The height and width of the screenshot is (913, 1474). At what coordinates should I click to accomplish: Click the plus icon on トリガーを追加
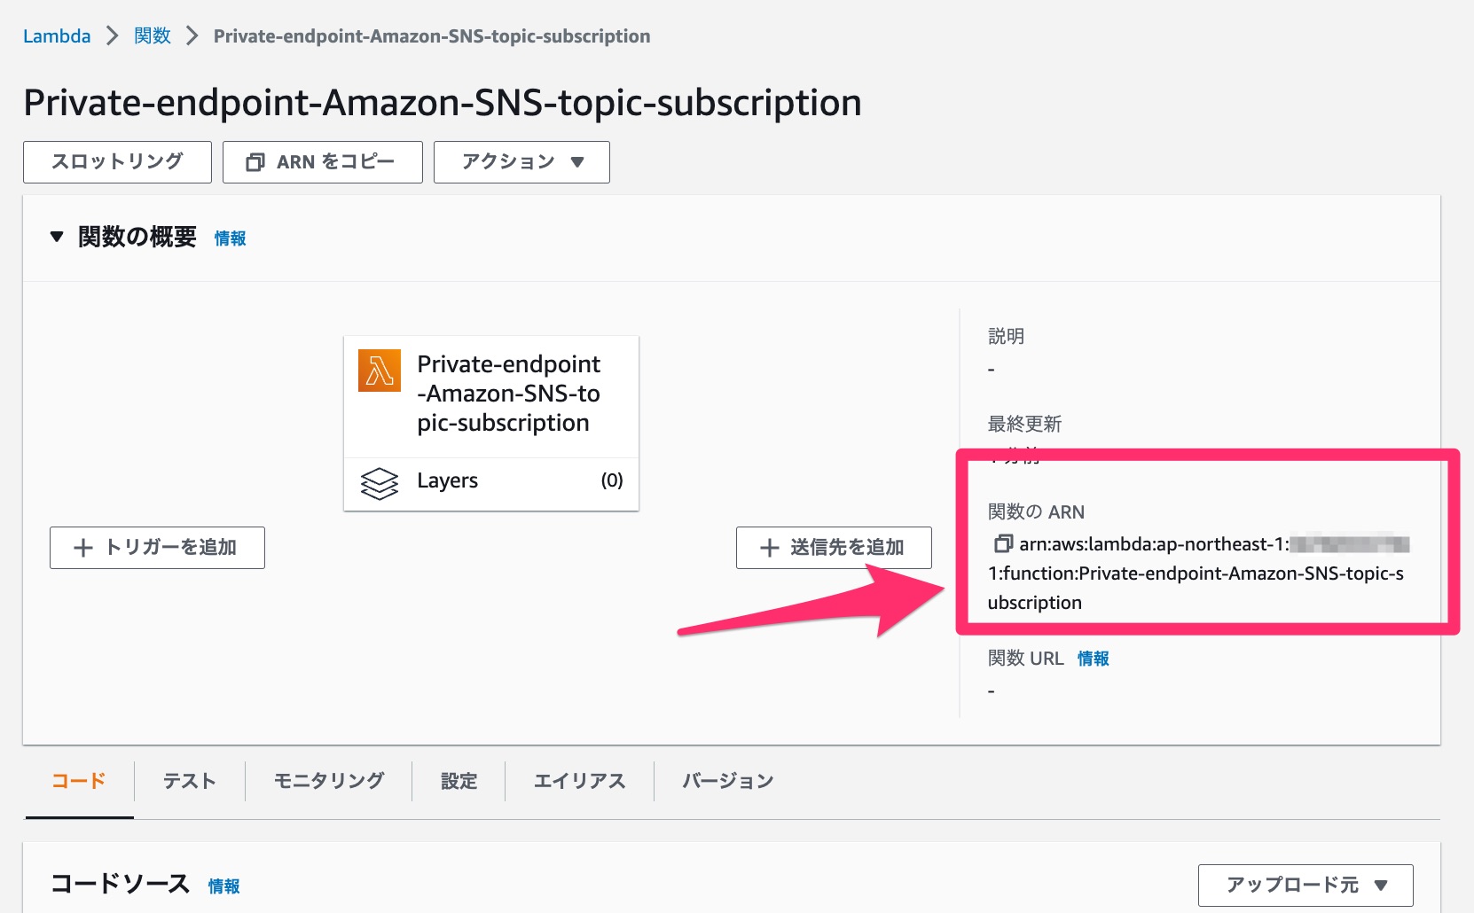click(83, 548)
